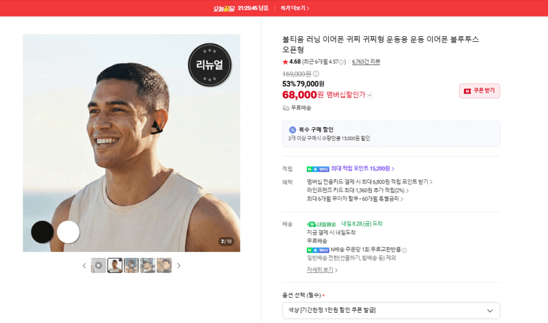Viewport: 548px width, 323px height.
Task: Click the 2/10 image counter
Action: (226, 242)
